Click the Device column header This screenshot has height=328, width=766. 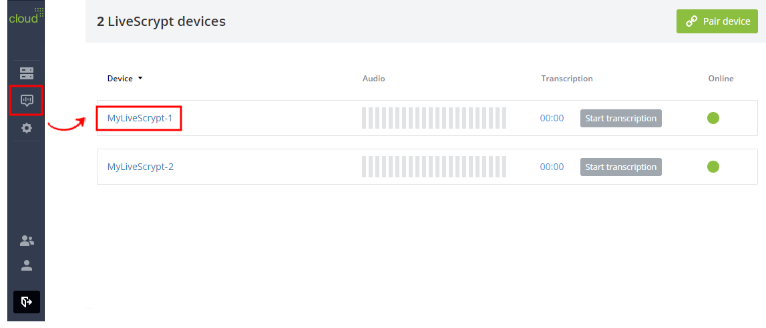click(x=120, y=79)
